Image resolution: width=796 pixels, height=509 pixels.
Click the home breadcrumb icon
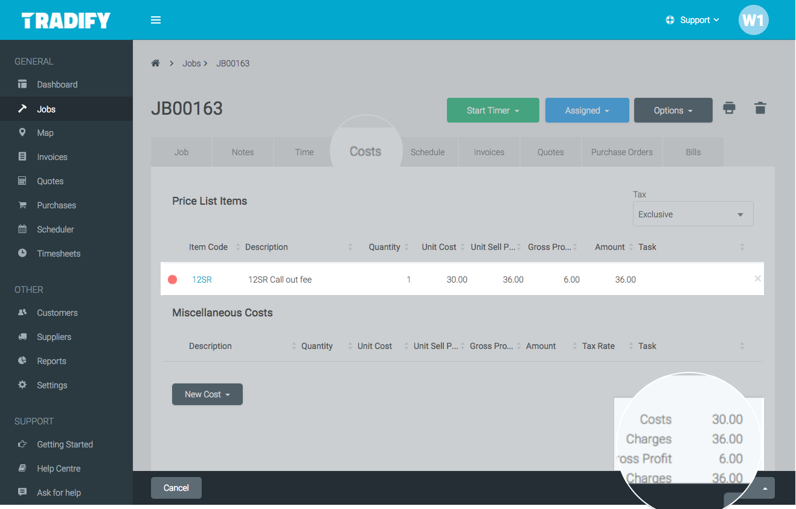155,63
